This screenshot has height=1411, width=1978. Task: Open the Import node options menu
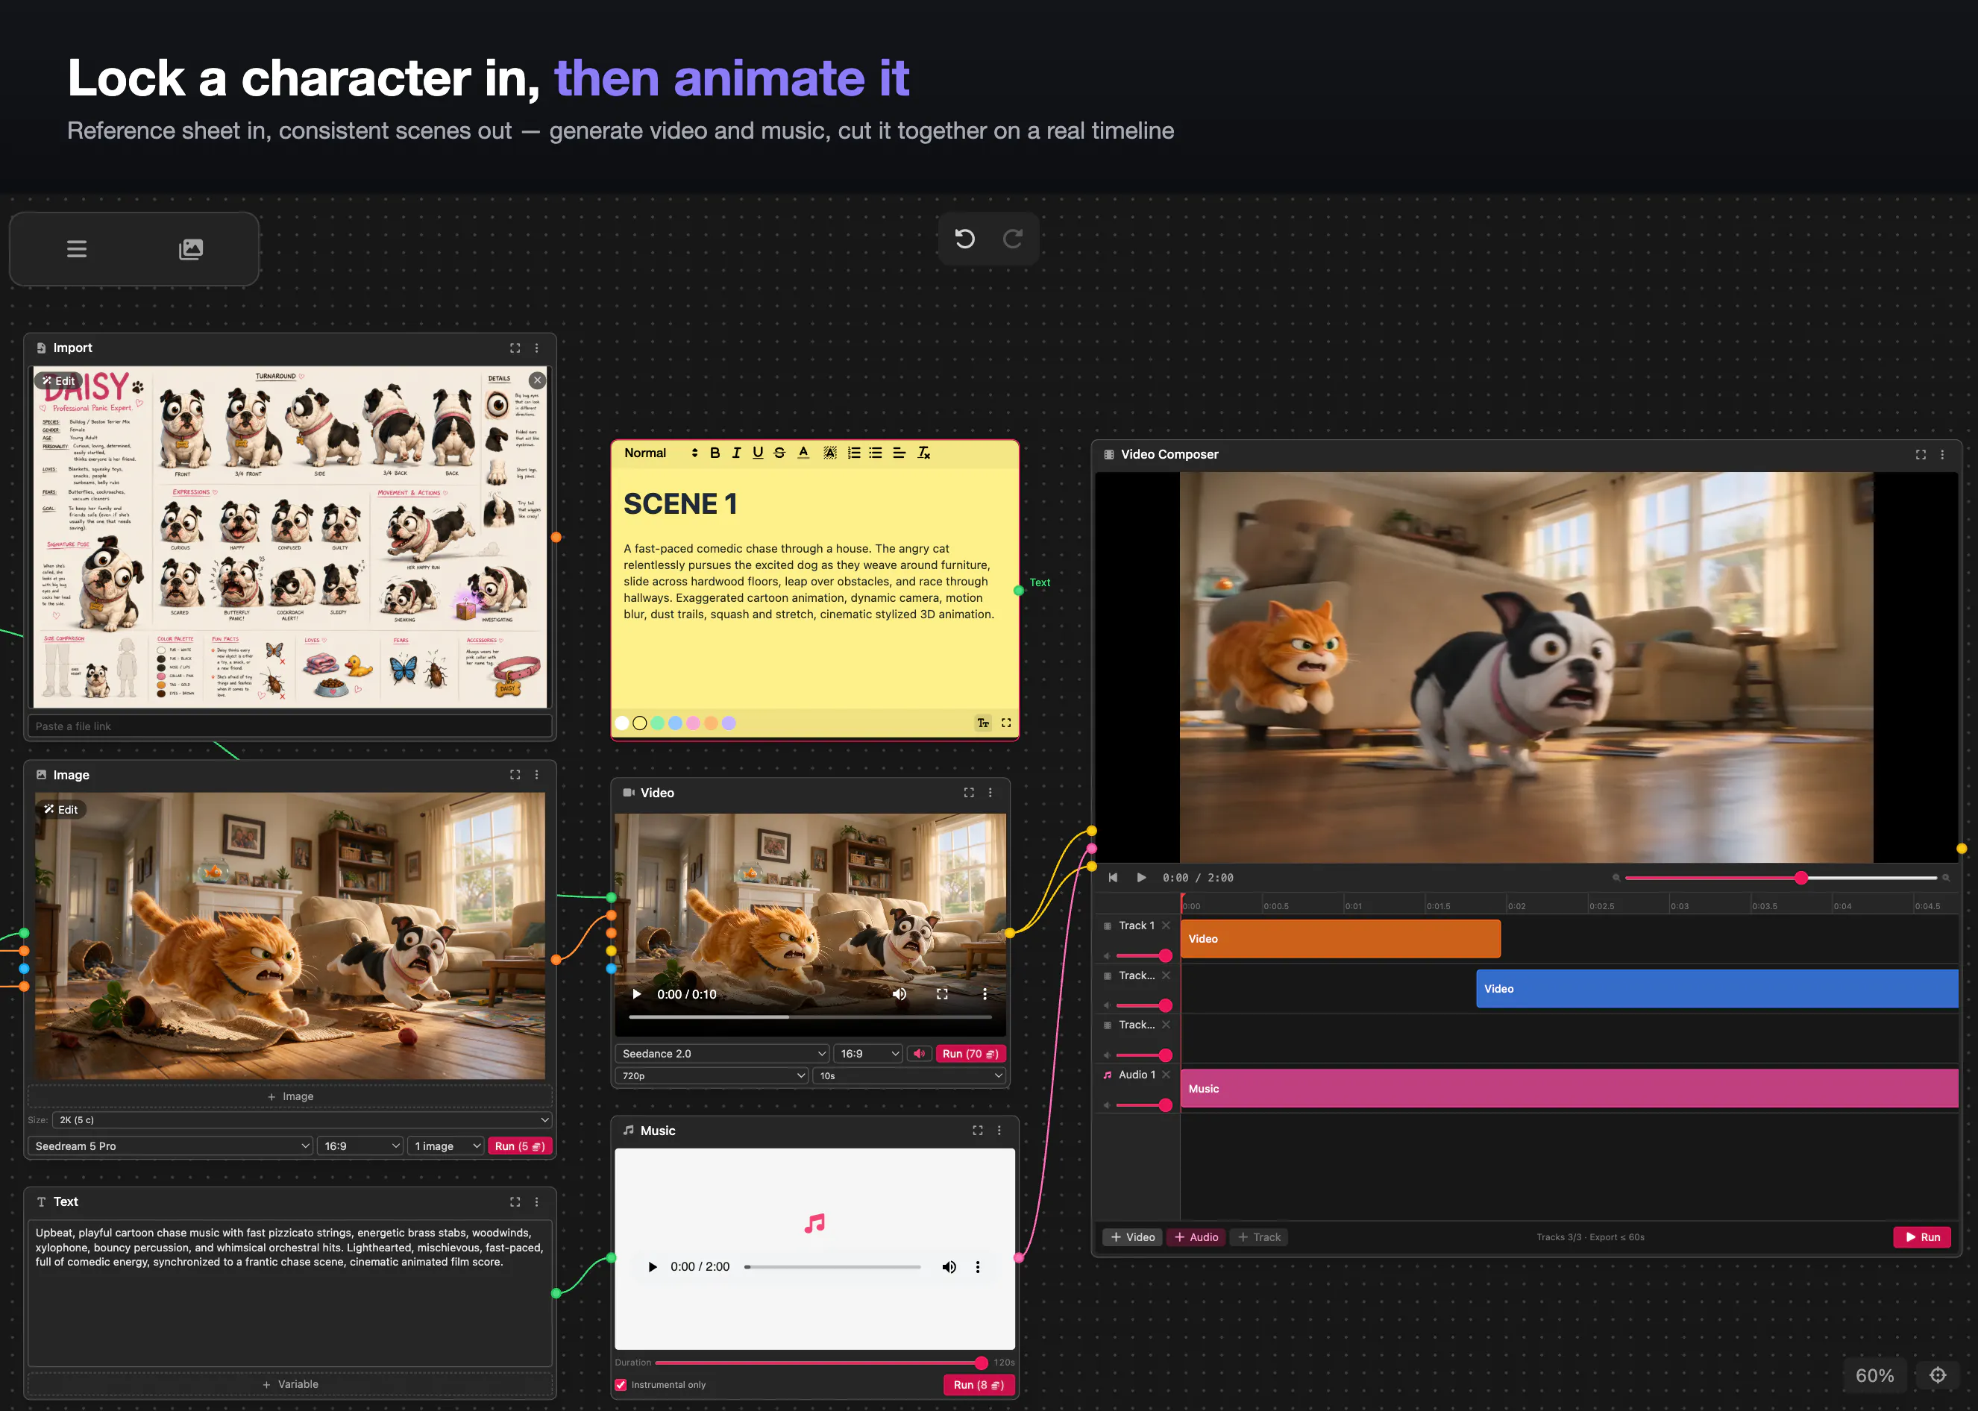(537, 348)
